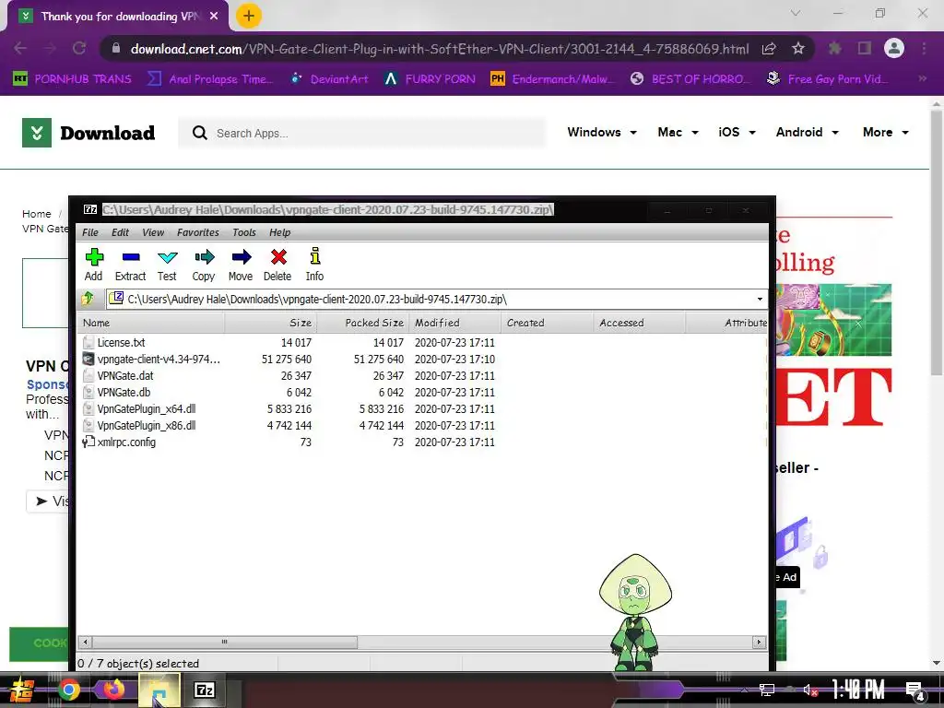Click the scroll left arrow in 7-Zip
The image size is (944, 708).
(86, 642)
